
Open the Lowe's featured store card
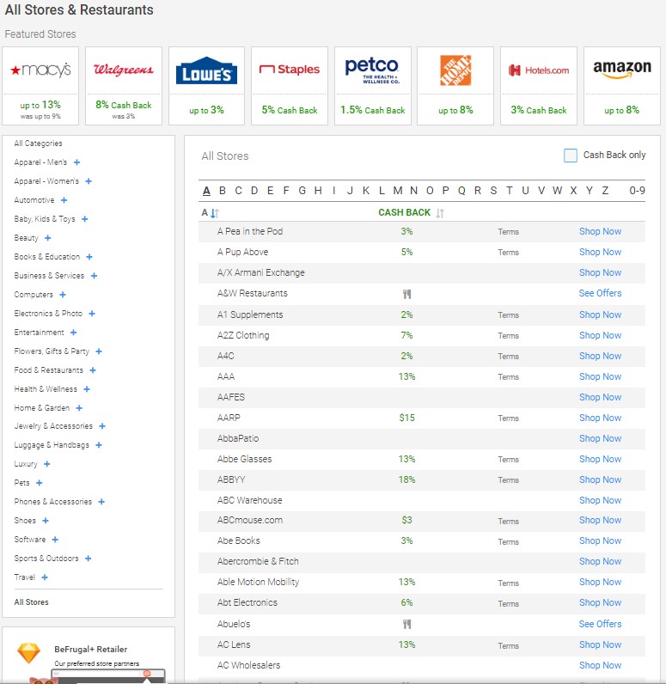207,86
